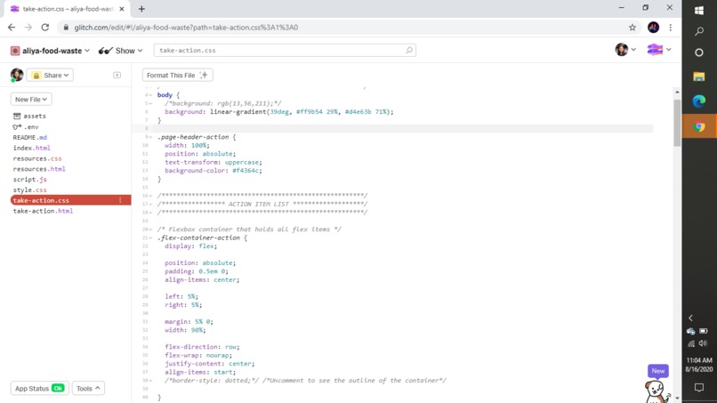Click the address bar URL
This screenshot has height=403, width=717.
(186, 28)
